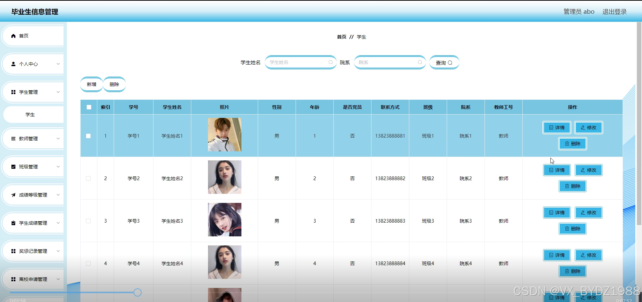Tick the select-all checkbox in table header
The image size is (642, 302).
pyautogui.click(x=89, y=107)
